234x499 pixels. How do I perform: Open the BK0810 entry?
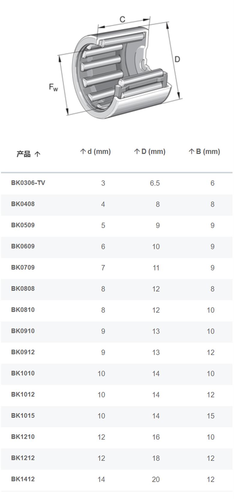tap(23, 310)
